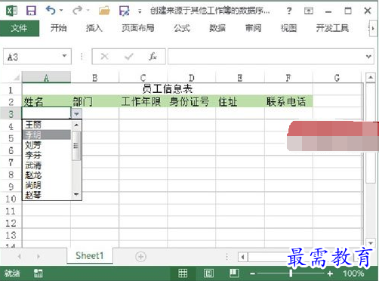
Task: Cancel entry with the X button
Action: point(104,57)
